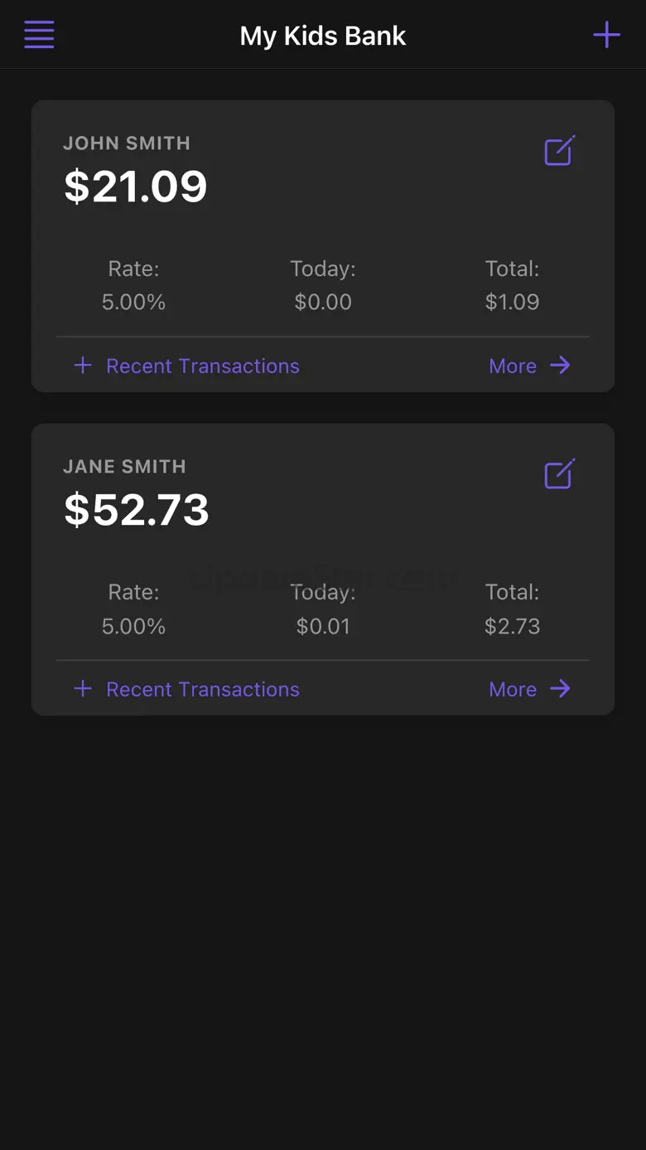
Task: Tap the arrow icon in John Smith's card
Action: pos(561,366)
